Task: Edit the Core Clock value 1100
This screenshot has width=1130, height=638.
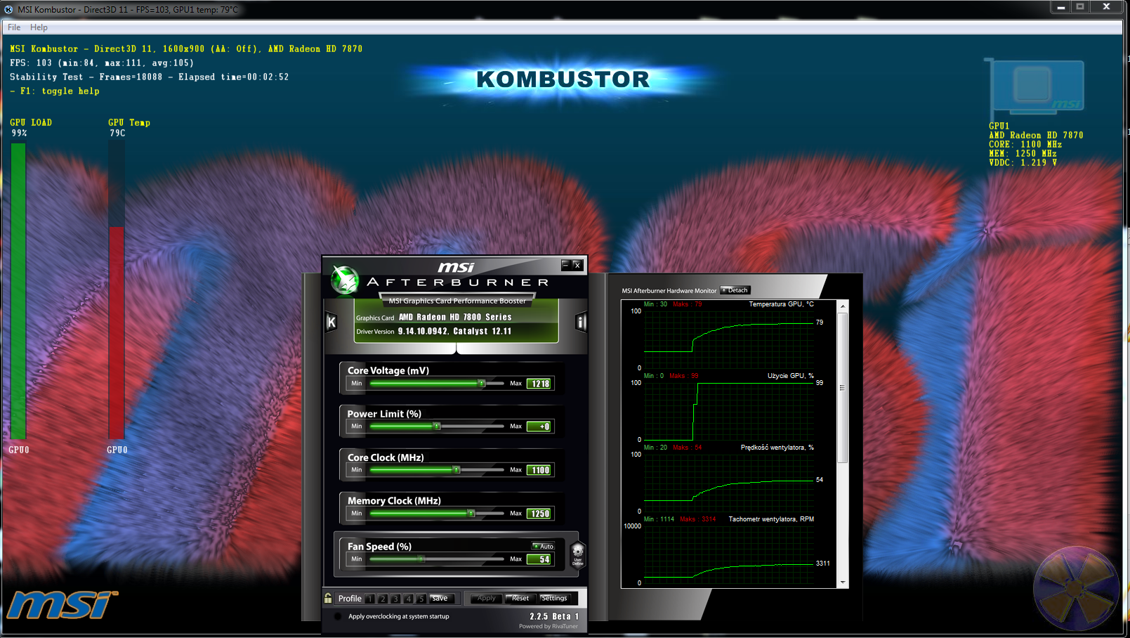Action: point(540,470)
